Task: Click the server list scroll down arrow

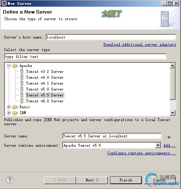Action: coord(172,113)
